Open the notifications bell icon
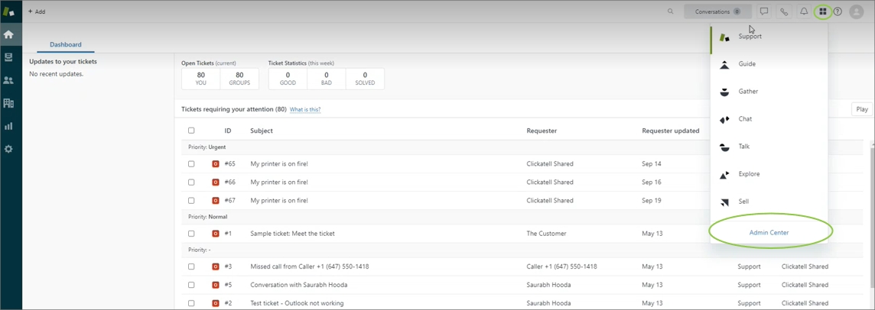 tap(804, 11)
